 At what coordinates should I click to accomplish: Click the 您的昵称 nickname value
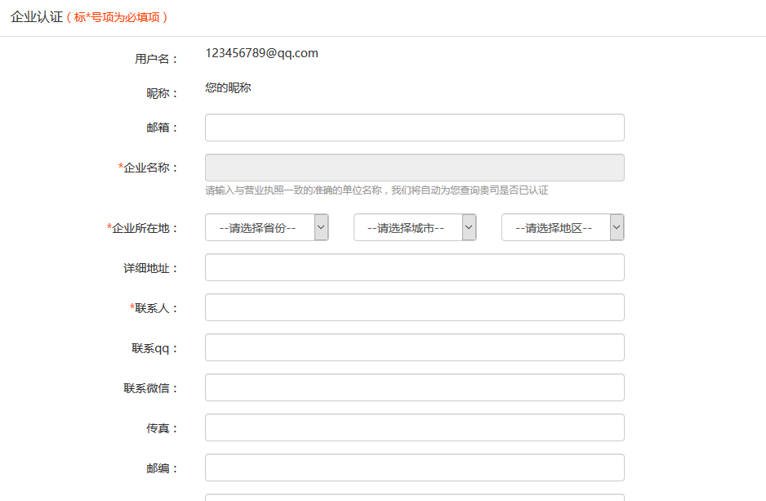[x=228, y=87]
